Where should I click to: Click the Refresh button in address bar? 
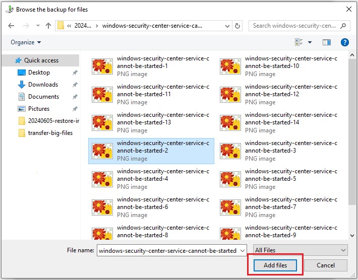(x=238, y=26)
